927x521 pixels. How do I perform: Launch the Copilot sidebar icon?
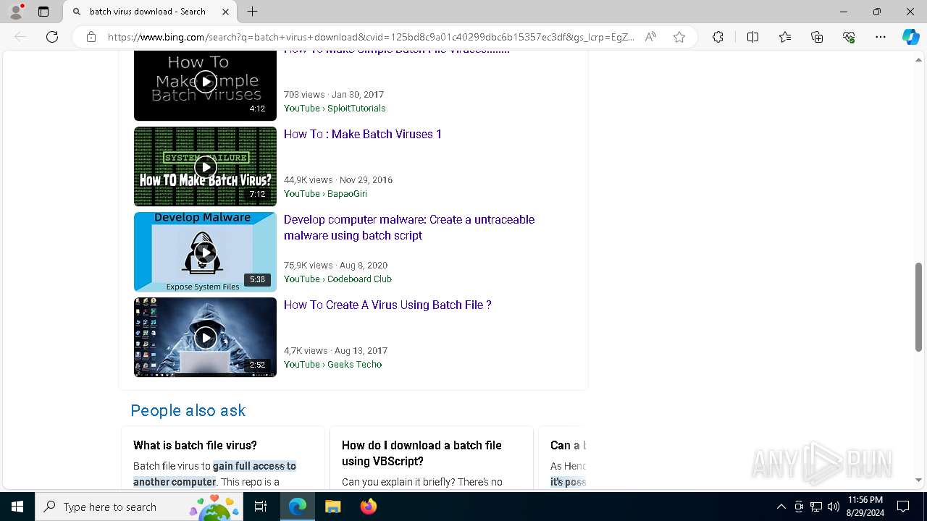click(910, 37)
